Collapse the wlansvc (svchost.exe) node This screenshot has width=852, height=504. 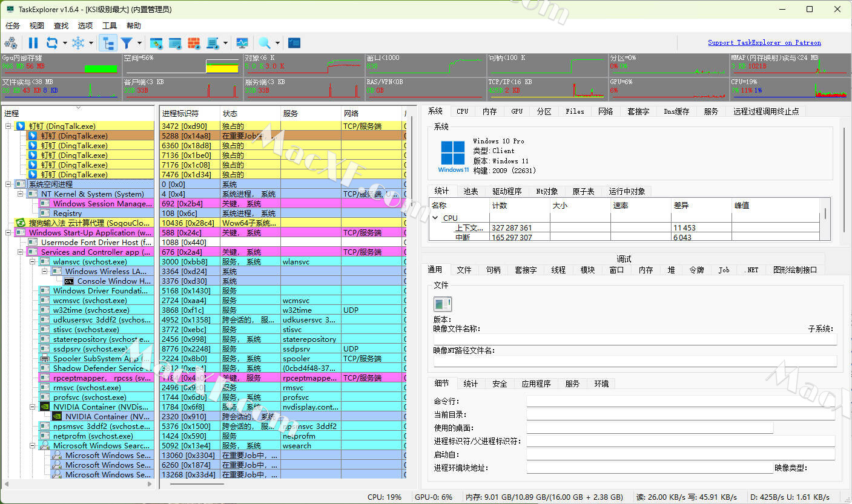(x=33, y=261)
